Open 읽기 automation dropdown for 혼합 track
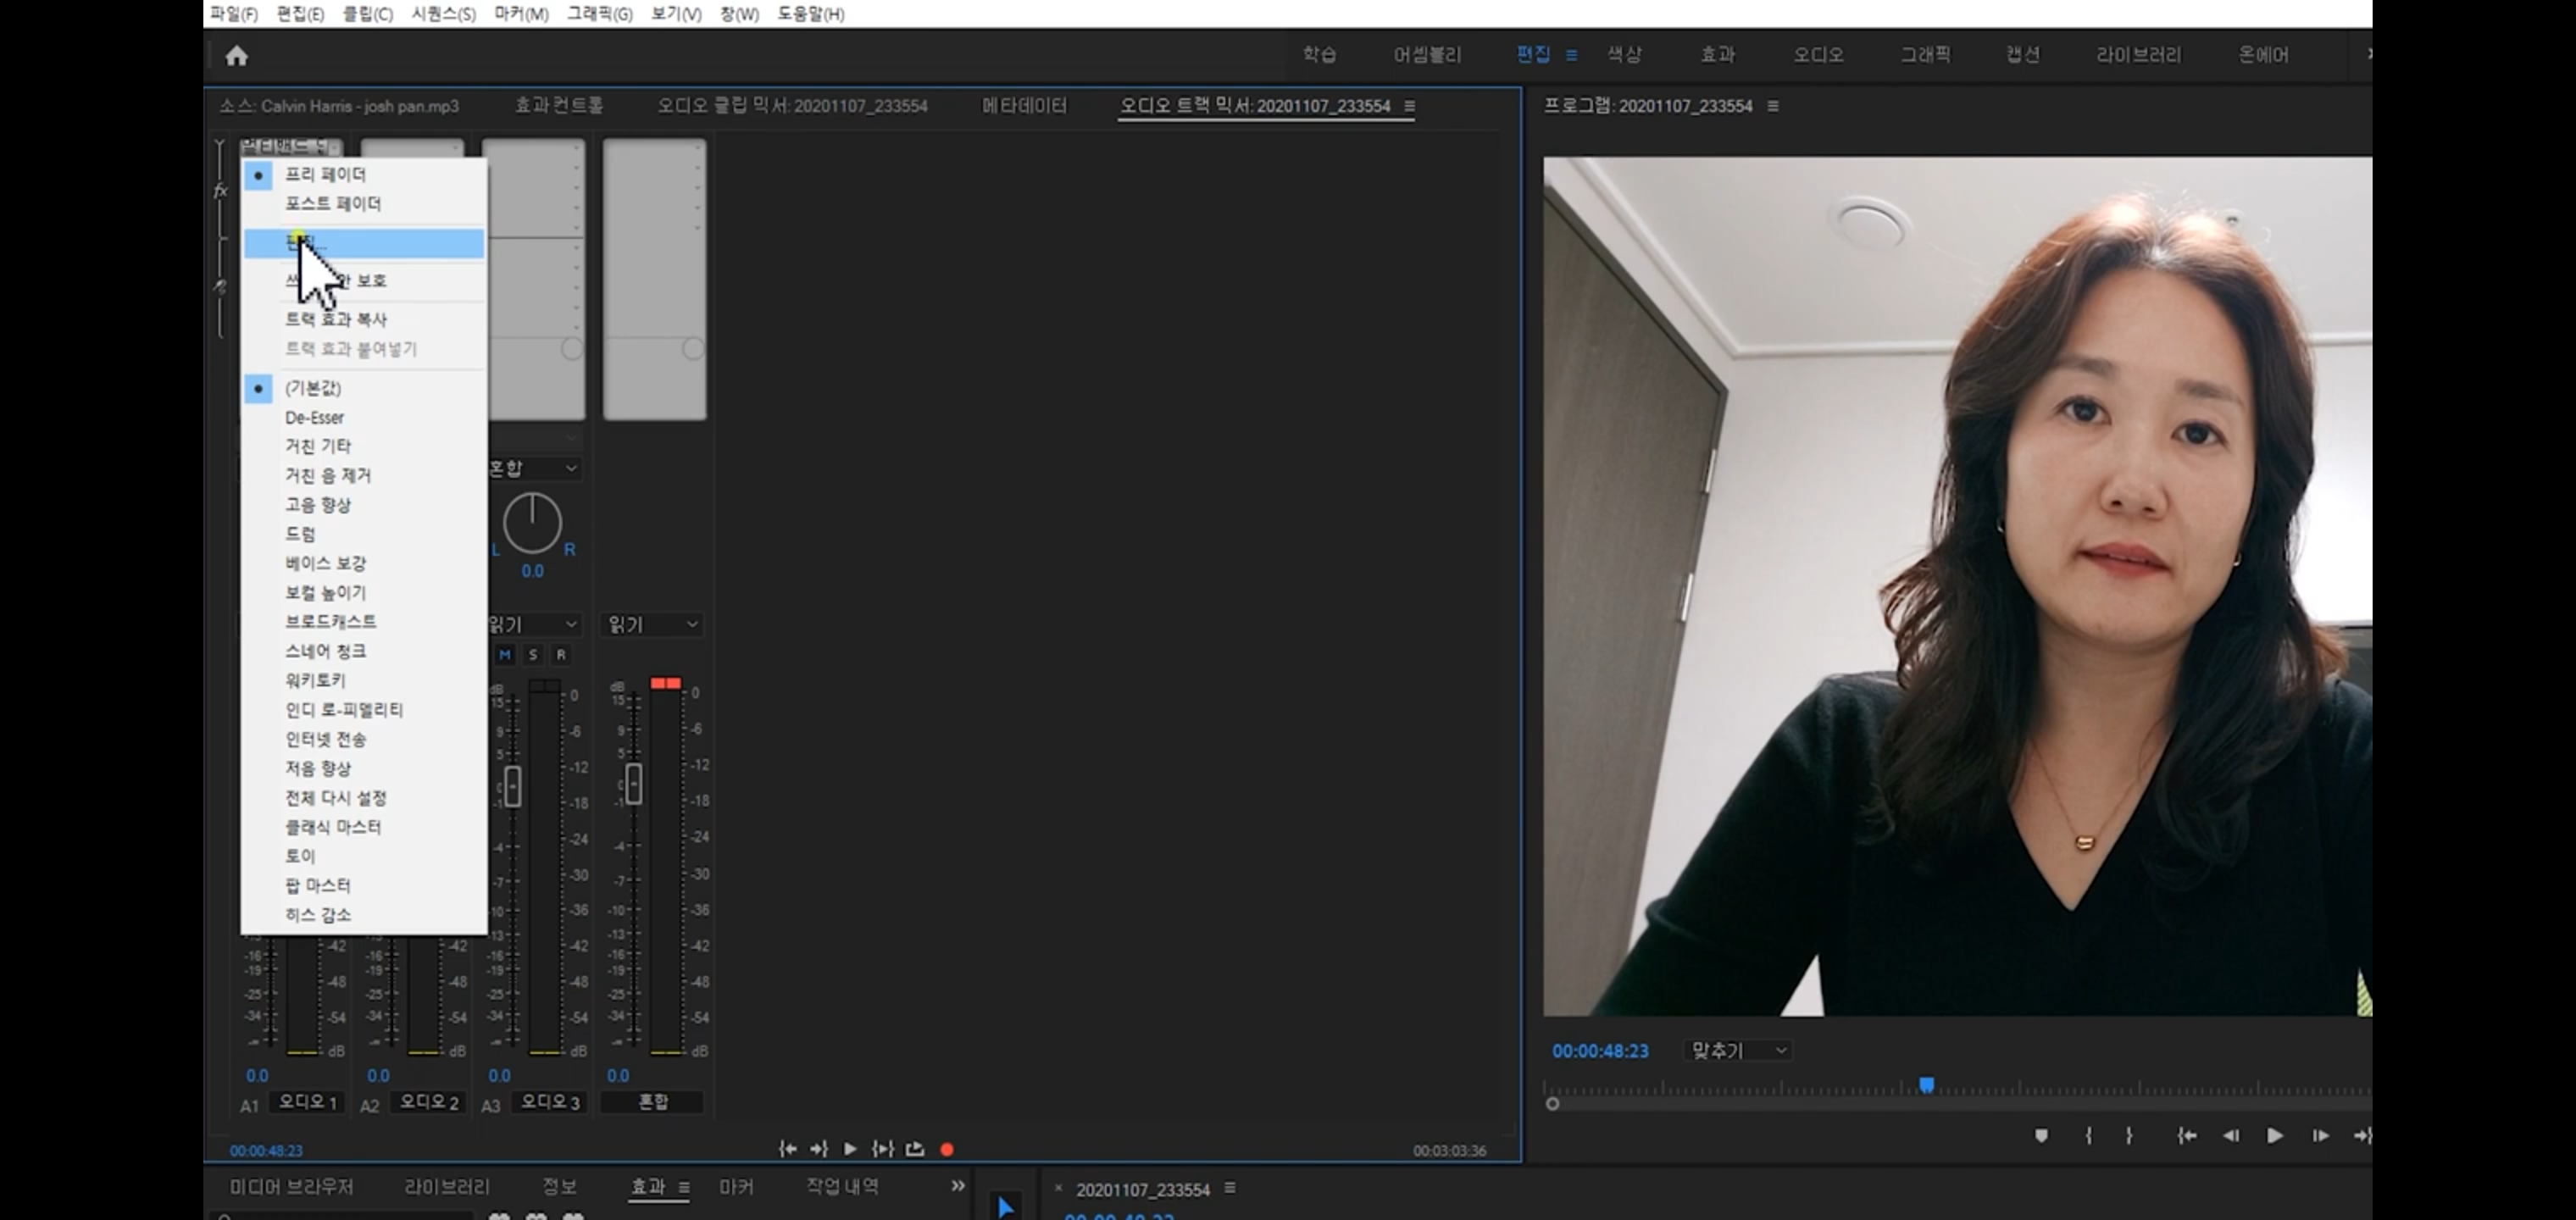The height and width of the screenshot is (1220, 2576). click(652, 624)
